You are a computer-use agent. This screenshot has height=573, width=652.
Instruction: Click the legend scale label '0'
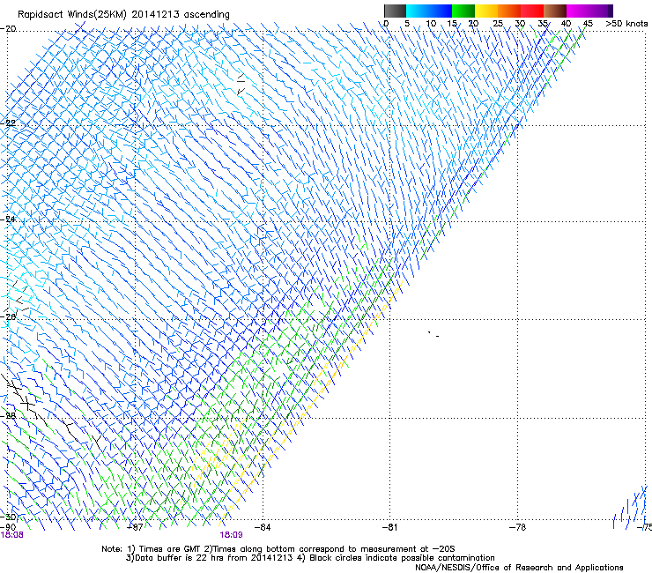tap(386, 24)
